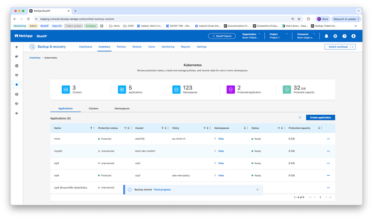Show more bookmarks chevron
This screenshot has width=373, height=219.
click(356, 26)
